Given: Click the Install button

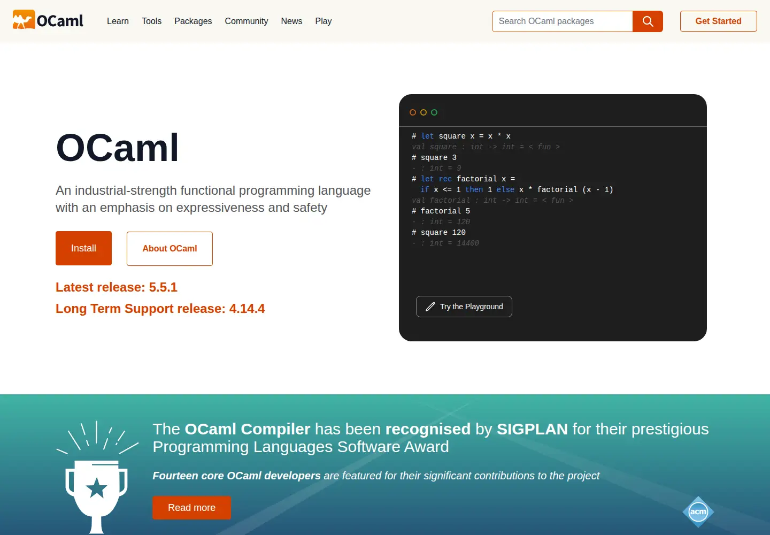Looking at the screenshot, I should click(x=83, y=248).
